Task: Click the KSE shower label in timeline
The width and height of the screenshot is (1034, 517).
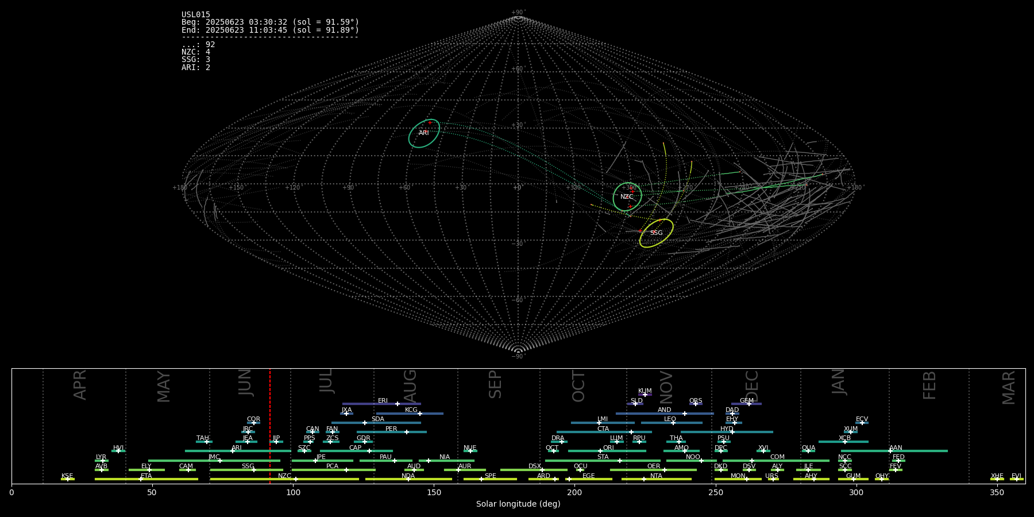Action: pos(67,476)
